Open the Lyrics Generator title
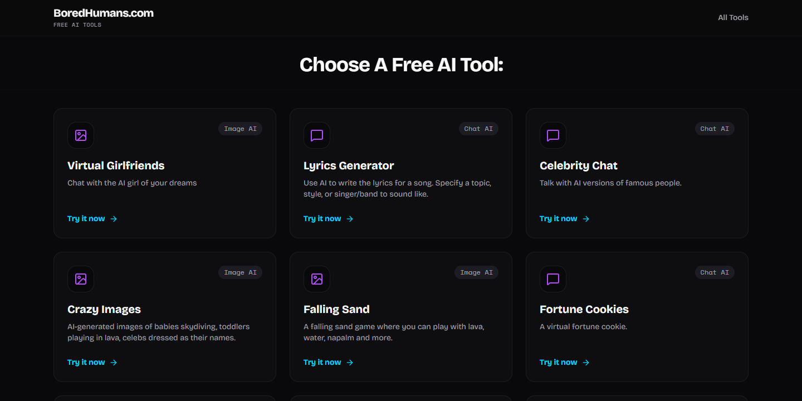This screenshot has width=802, height=401. (349, 165)
